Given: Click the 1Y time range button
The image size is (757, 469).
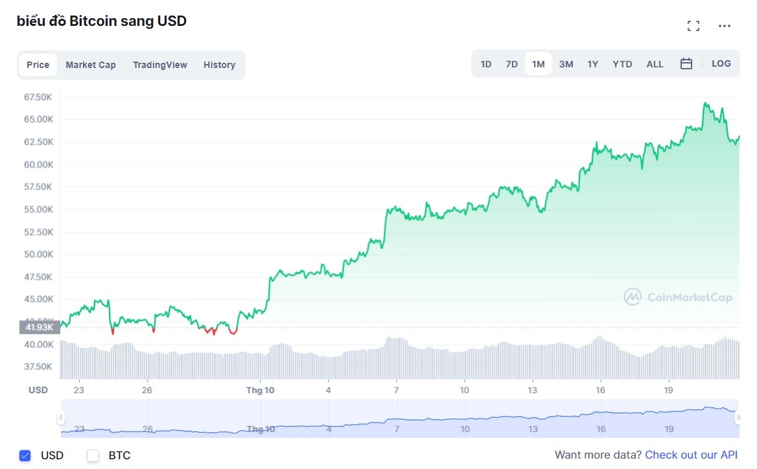Looking at the screenshot, I should tap(592, 63).
